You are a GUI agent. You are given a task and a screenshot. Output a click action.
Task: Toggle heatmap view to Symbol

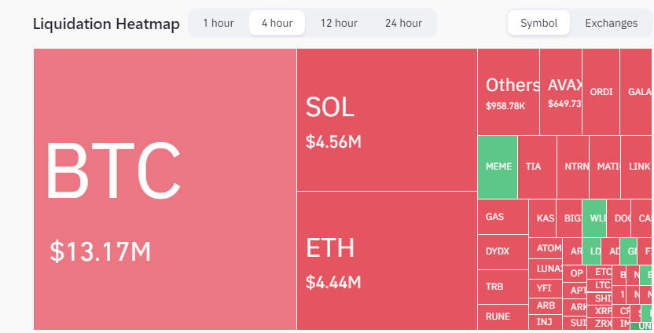pyautogui.click(x=538, y=23)
